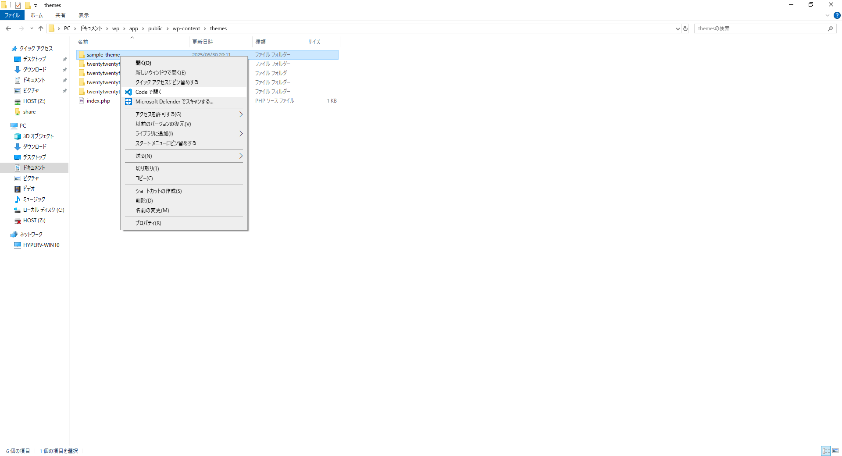This screenshot has height=456, width=842.
Task: Switch to large icons view layout
Action: click(x=835, y=451)
